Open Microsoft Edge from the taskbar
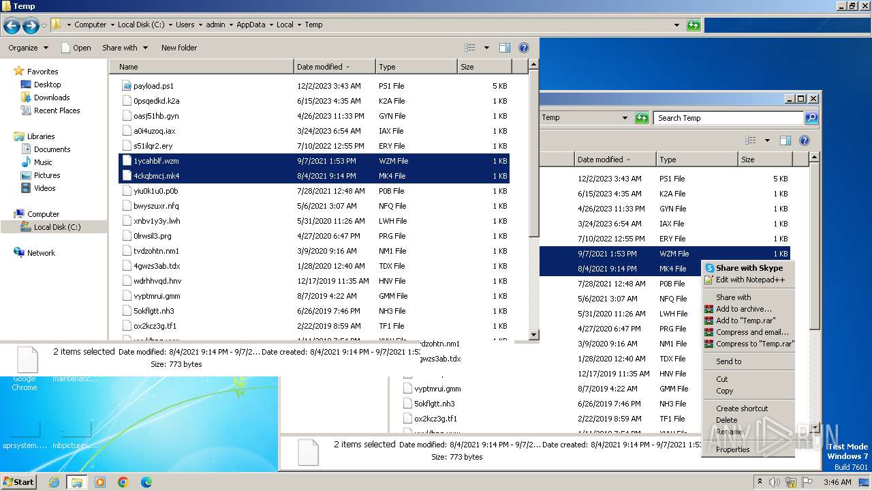872x491 pixels. (146, 481)
